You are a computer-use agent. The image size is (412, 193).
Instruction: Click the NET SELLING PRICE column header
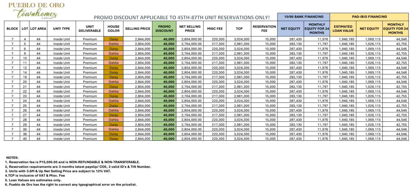point(190,29)
